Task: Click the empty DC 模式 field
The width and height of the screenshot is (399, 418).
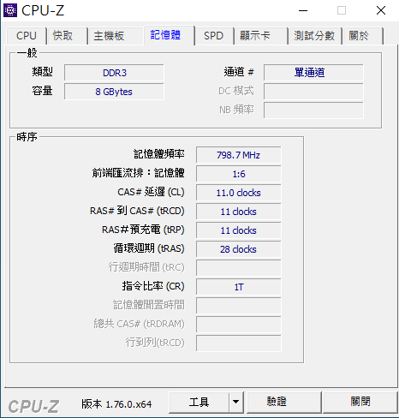Action: pyautogui.click(x=313, y=92)
